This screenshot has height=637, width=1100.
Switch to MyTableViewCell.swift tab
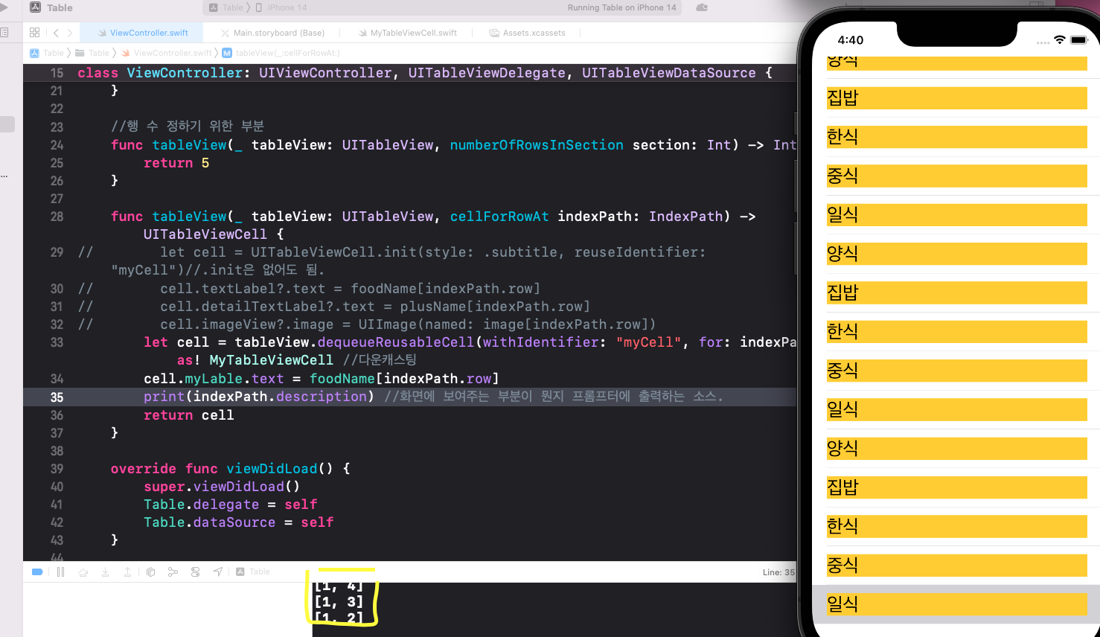pyautogui.click(x=407, y=33)
